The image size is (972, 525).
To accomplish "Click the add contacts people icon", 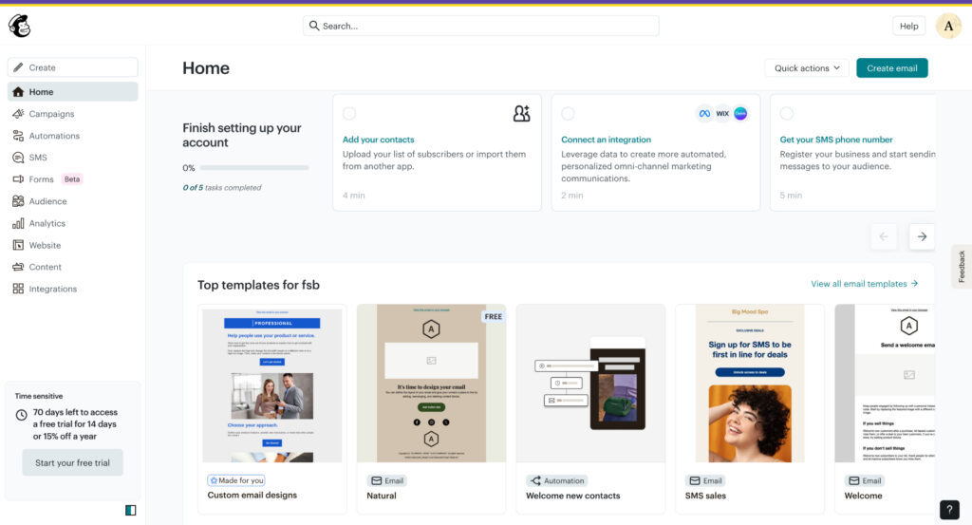I will pos(521,113).
